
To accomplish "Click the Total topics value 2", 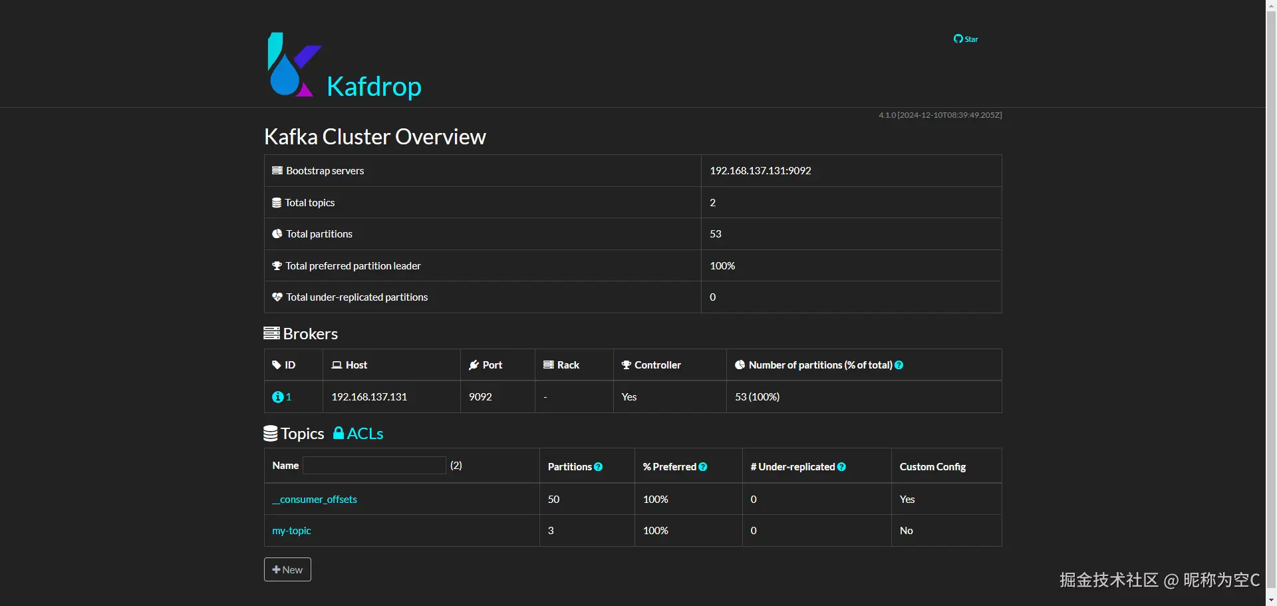I will 713,202.
